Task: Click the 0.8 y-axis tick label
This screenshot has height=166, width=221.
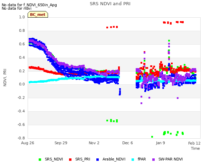Action: pyautogui.click(x=22, y=30)
